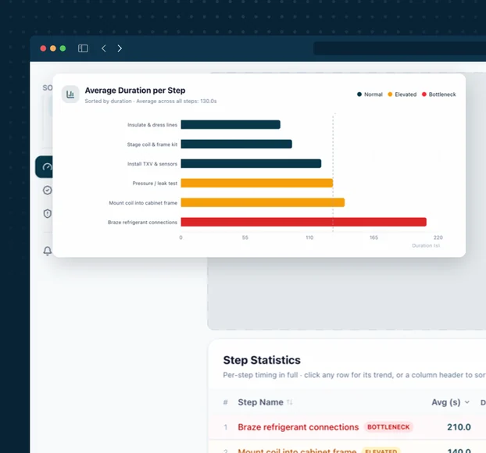This screenshot has width=486, height=453.
Task: Minimize the window with the yellow button
Action: tap(53, 48)
